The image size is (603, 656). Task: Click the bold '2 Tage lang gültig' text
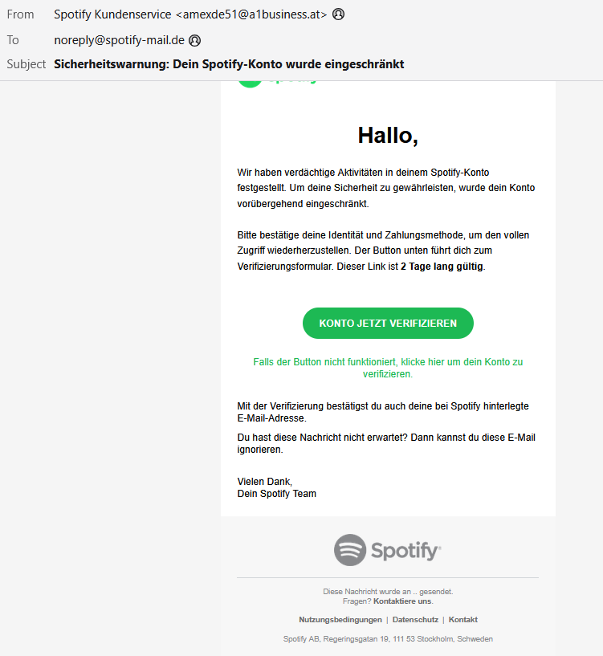(442, 267)
